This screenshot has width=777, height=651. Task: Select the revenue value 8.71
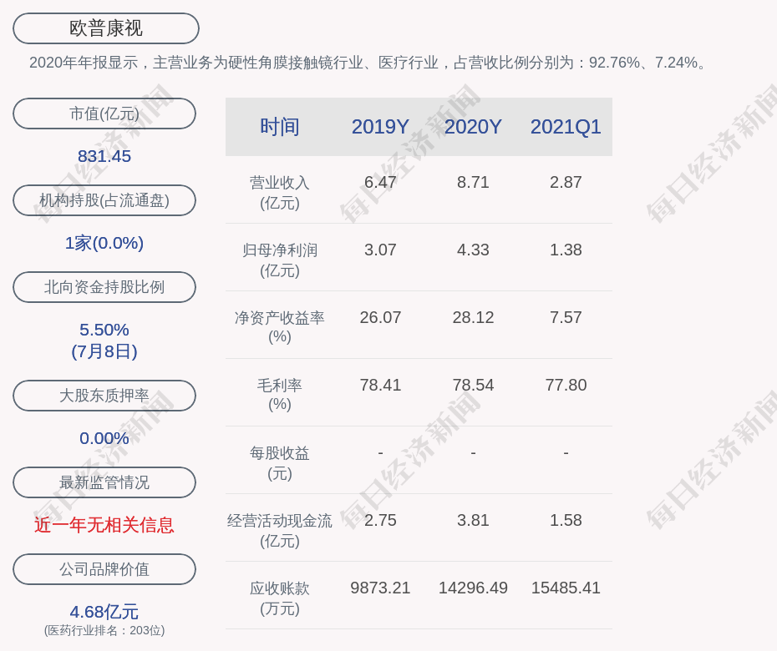point(473,182)
